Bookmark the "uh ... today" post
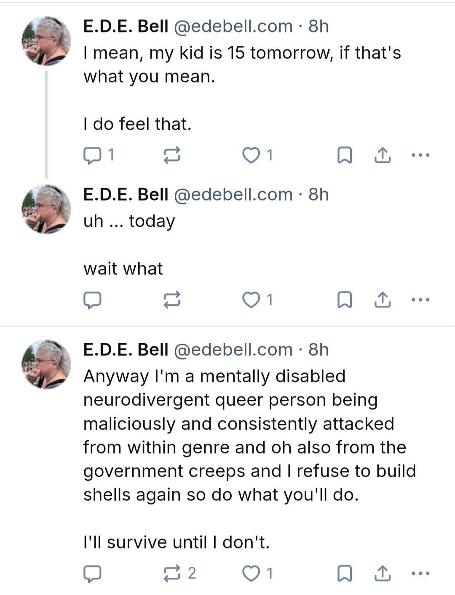 (345, 300)
